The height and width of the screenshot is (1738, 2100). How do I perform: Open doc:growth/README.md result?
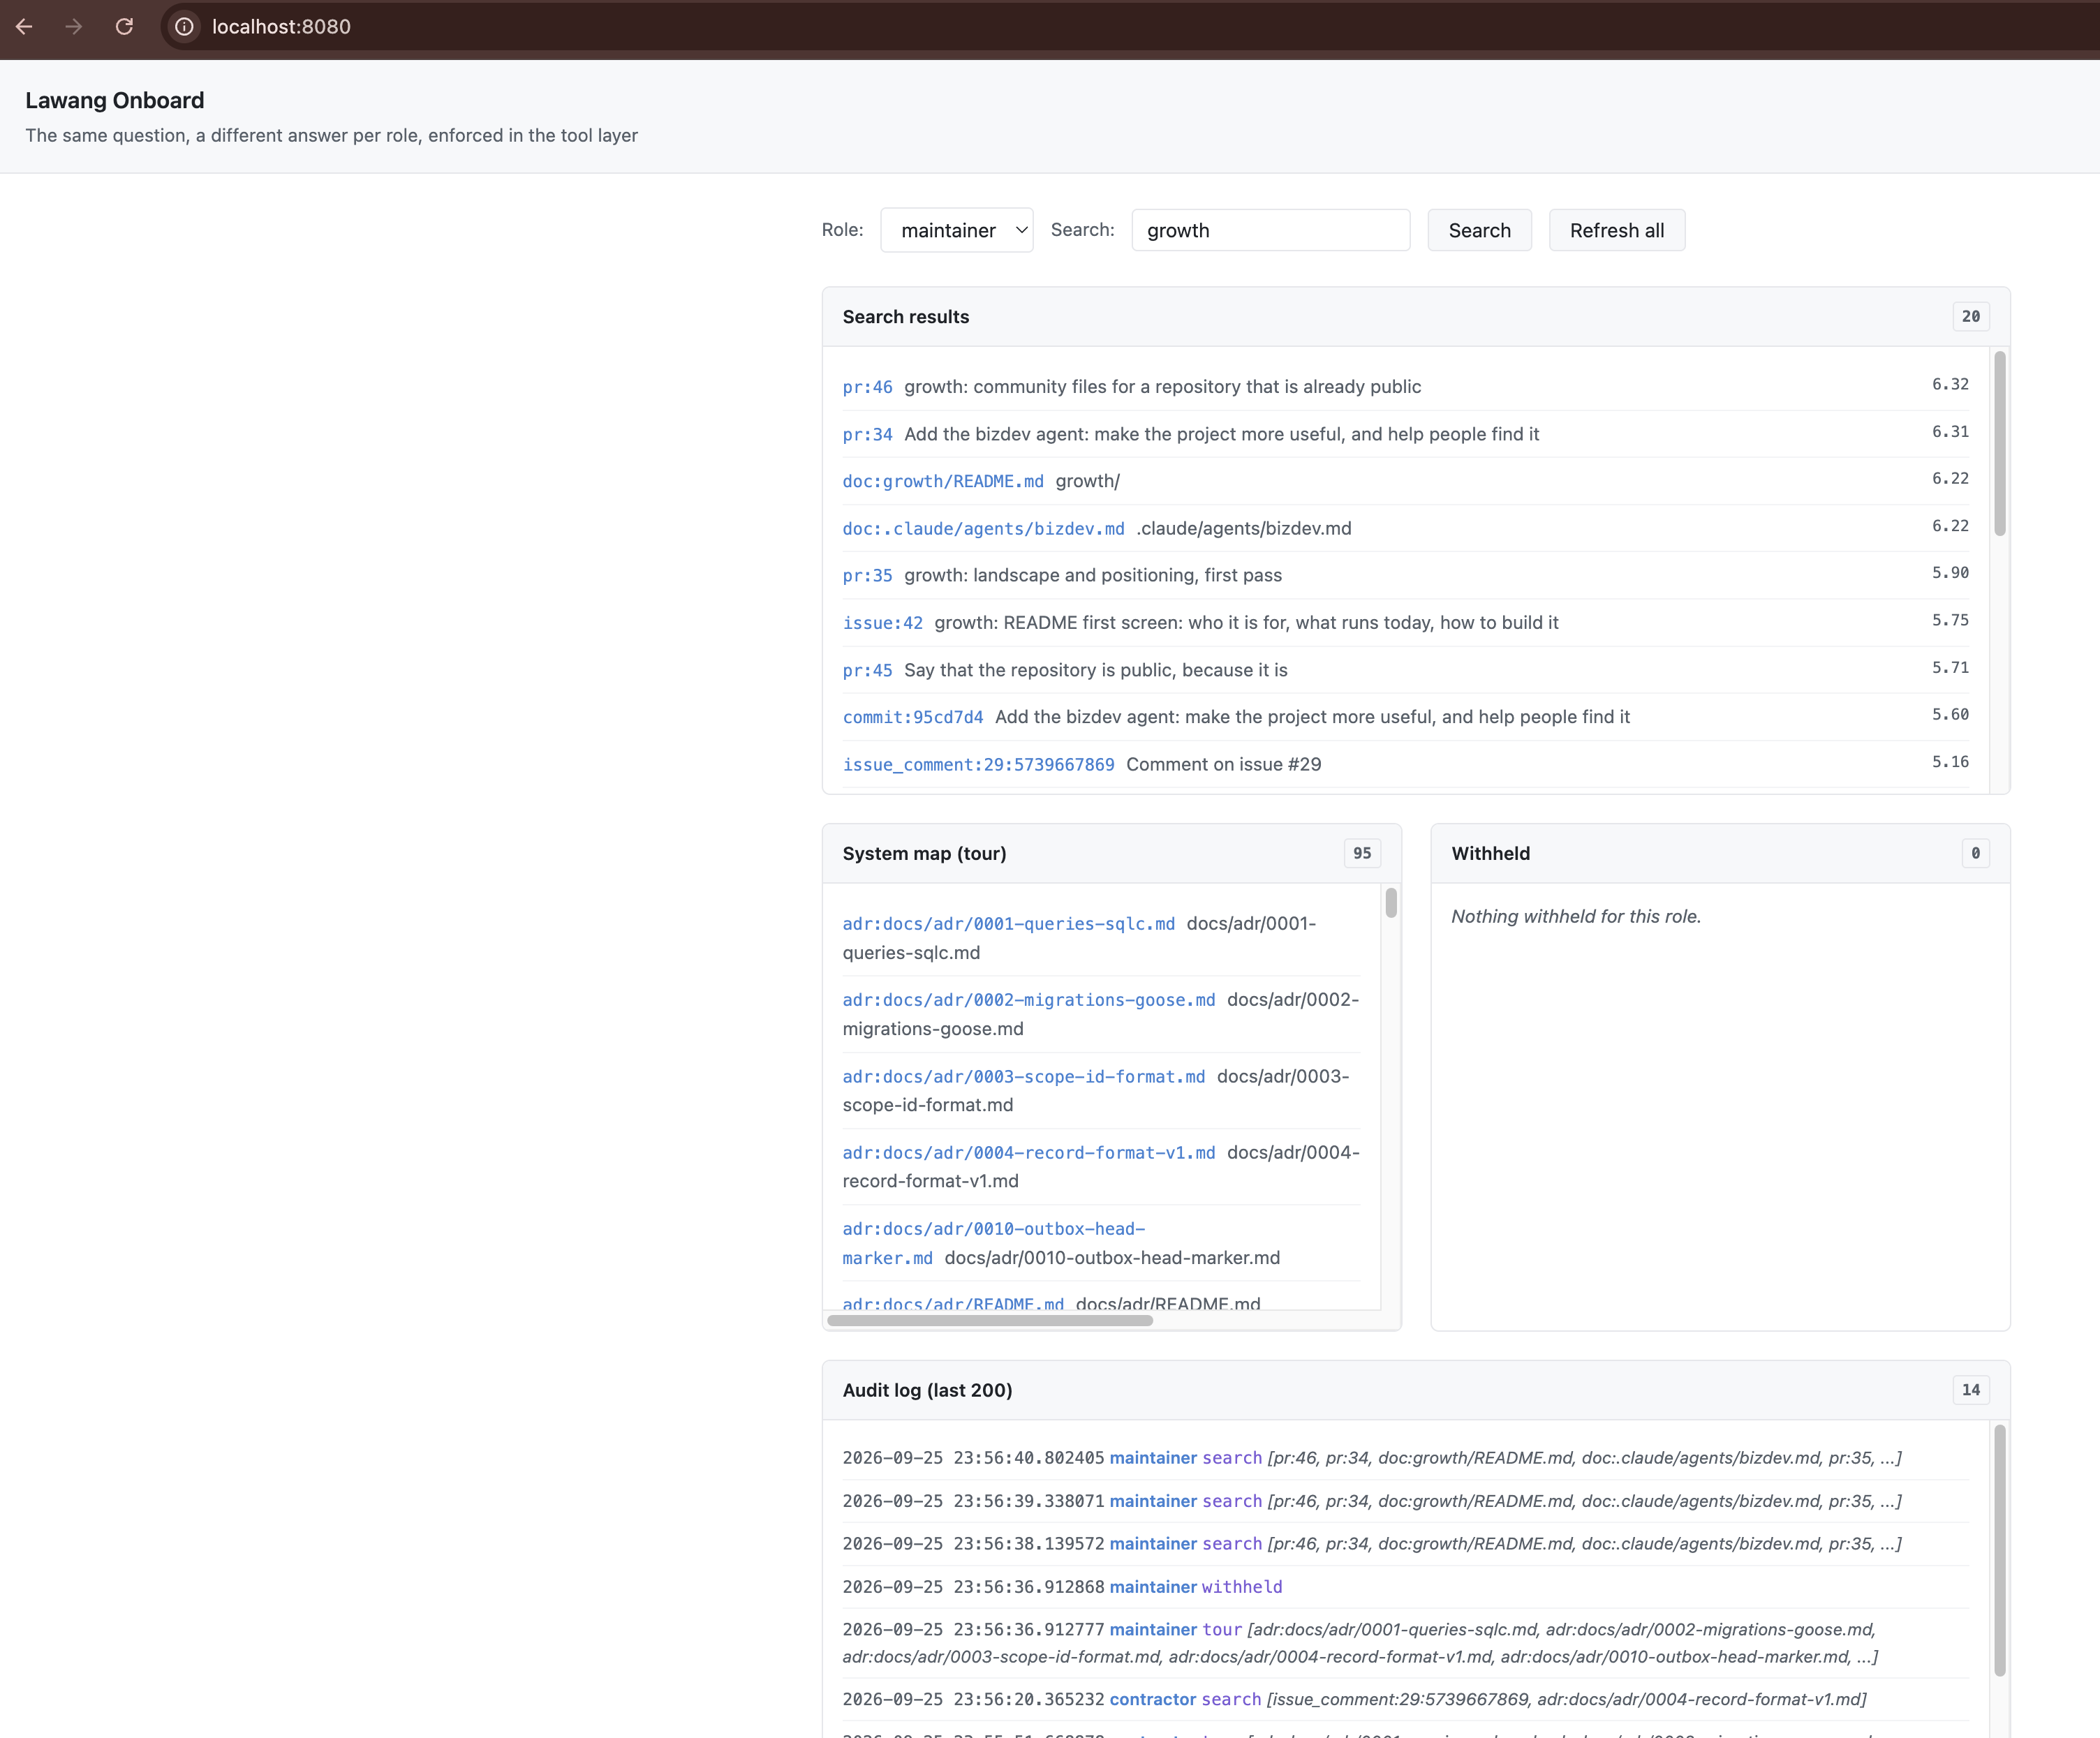pos(943,481)
